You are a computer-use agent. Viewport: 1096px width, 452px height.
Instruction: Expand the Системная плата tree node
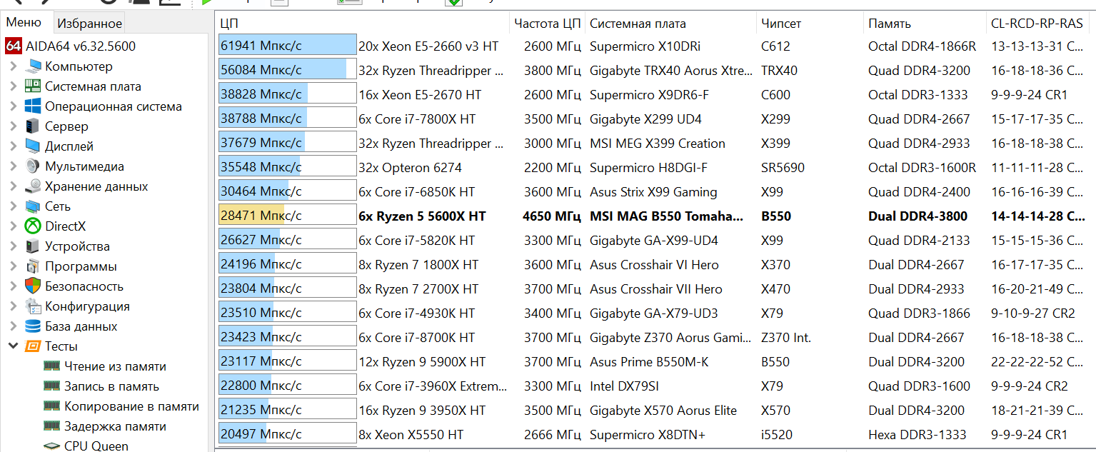click(x=13, y=86)
